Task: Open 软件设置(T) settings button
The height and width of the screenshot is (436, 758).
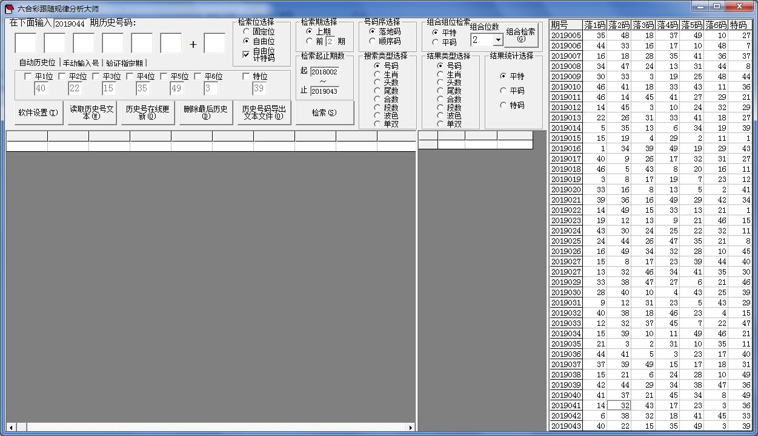Action: point(38,113)
